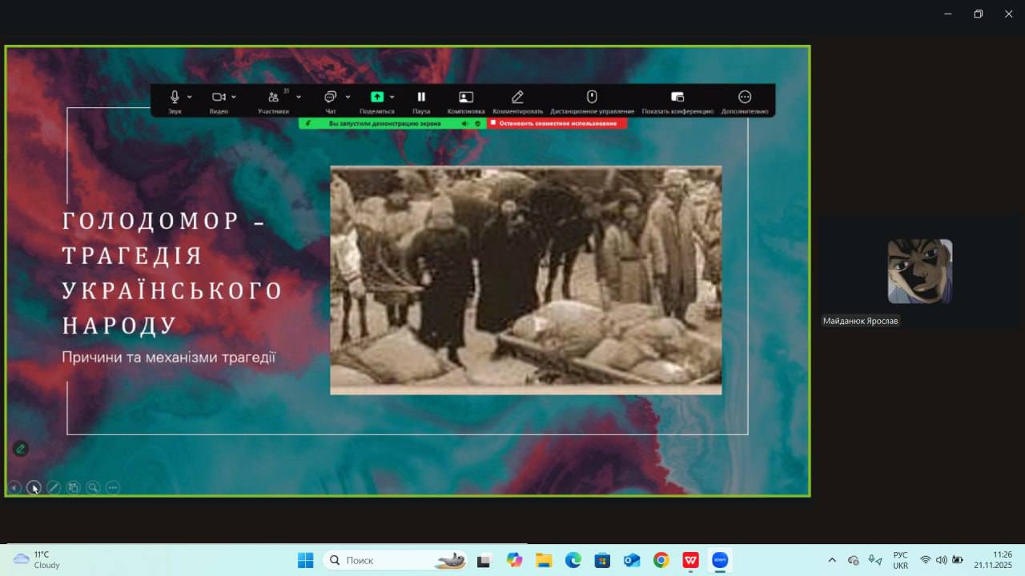The image size is (1025, 576).
Task: Click the slideshow zoom magnifier icon
Action: pyautogui.click(x=93, y=487)
